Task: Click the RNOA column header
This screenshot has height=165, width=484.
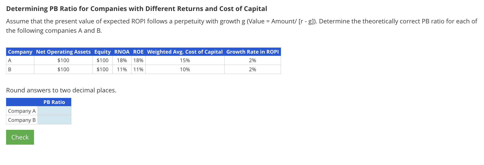Action: (122, 52)
